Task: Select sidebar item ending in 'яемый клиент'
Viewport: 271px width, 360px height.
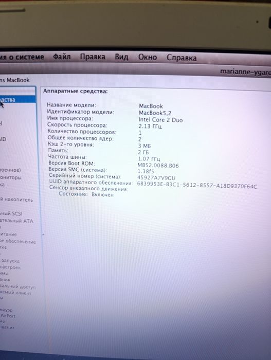Action: (x=15, y=293)
